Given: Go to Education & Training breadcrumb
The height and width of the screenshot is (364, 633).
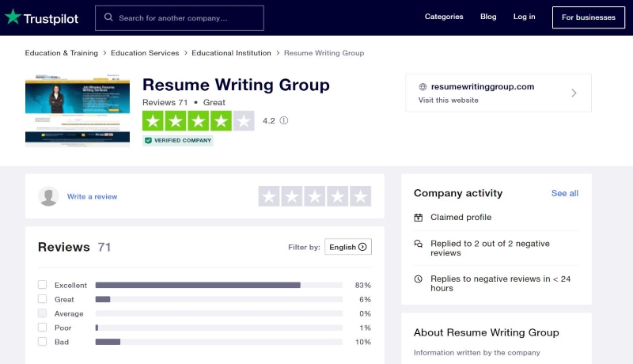Looking at the screenshot, I should pos(62,53).
